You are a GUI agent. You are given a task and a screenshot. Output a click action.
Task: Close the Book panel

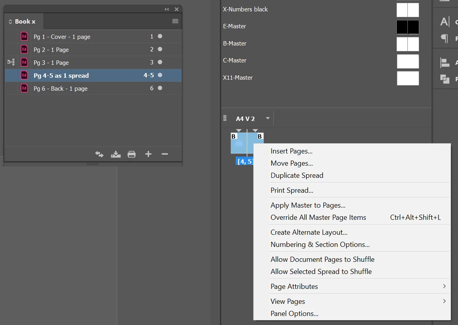pyautogui.click(x=177, y=9)
